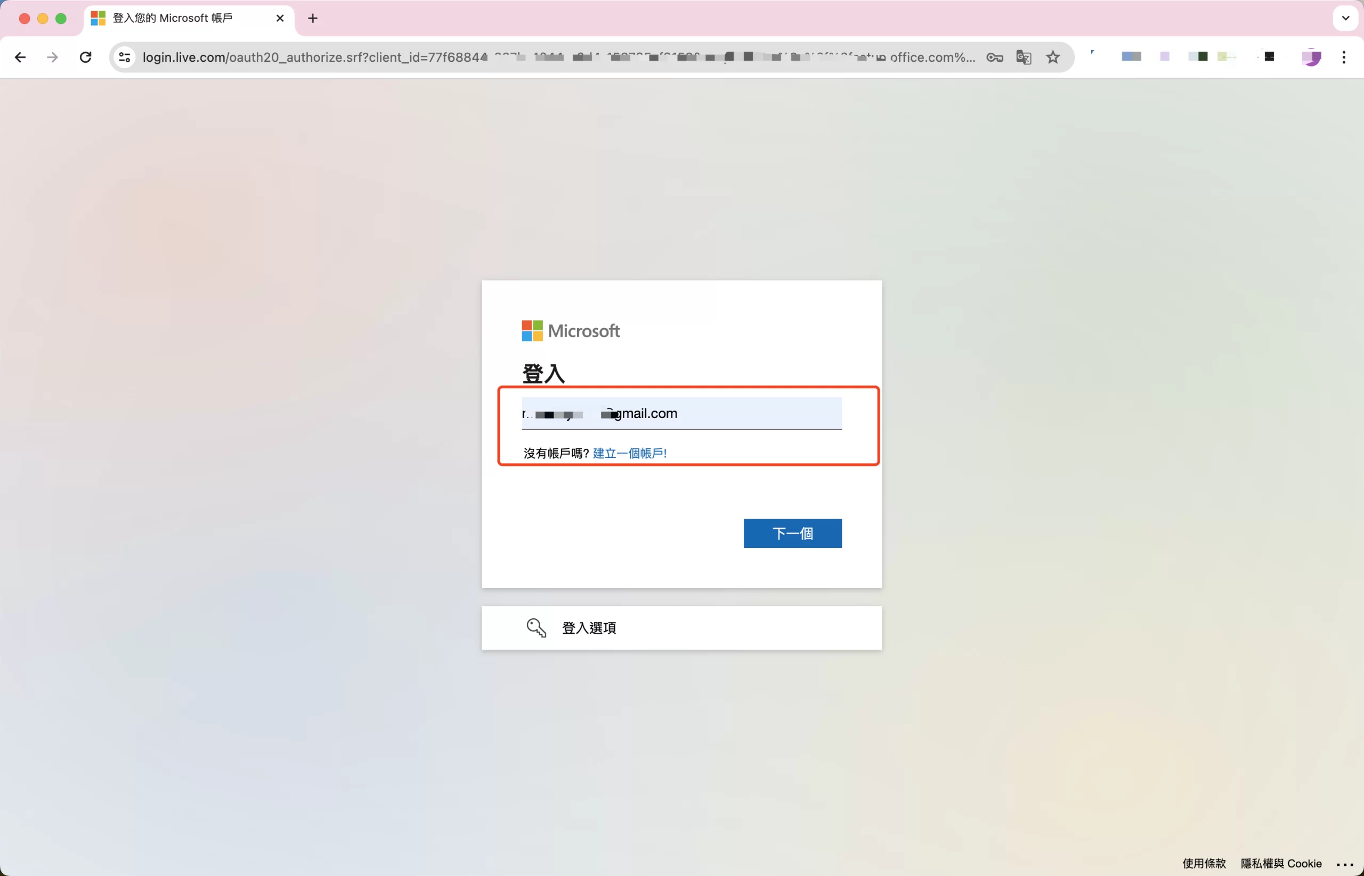Open the site information icon in address bar
1364x876 pixels.
pos(125,58)
